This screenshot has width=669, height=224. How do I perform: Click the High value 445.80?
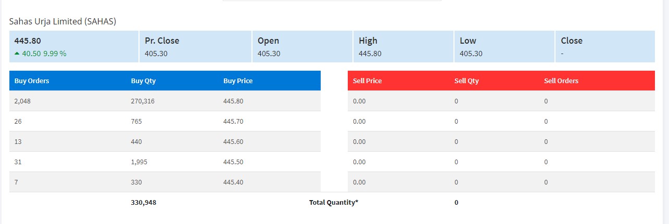pos(370,54)
